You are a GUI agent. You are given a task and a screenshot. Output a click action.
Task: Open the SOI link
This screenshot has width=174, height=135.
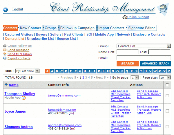tap(89, 35)
